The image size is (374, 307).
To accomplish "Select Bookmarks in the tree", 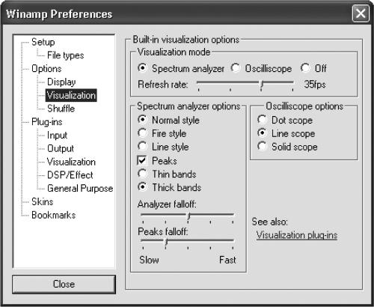I will (x=54, y=215).
